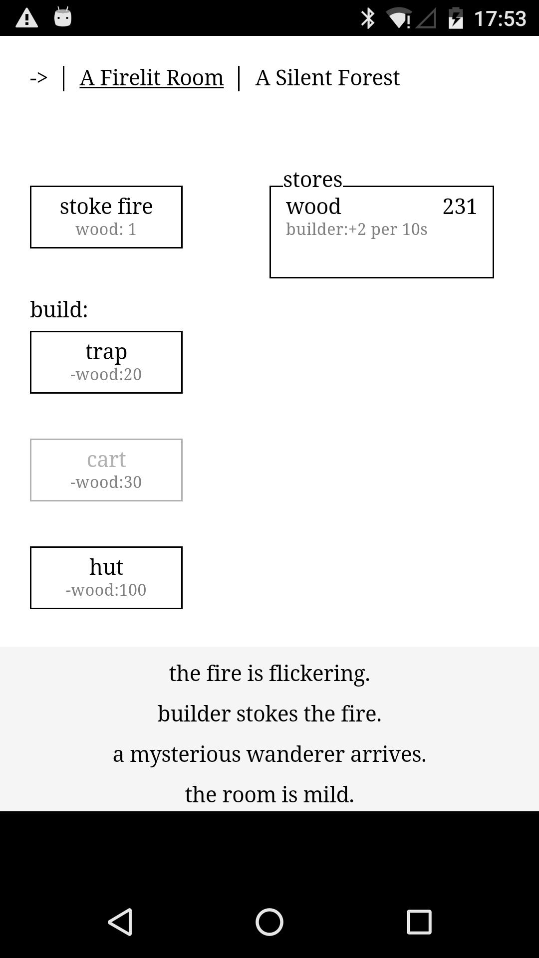Tap the builder income rate text
539x958 pixels.
[x=356, y=230]
